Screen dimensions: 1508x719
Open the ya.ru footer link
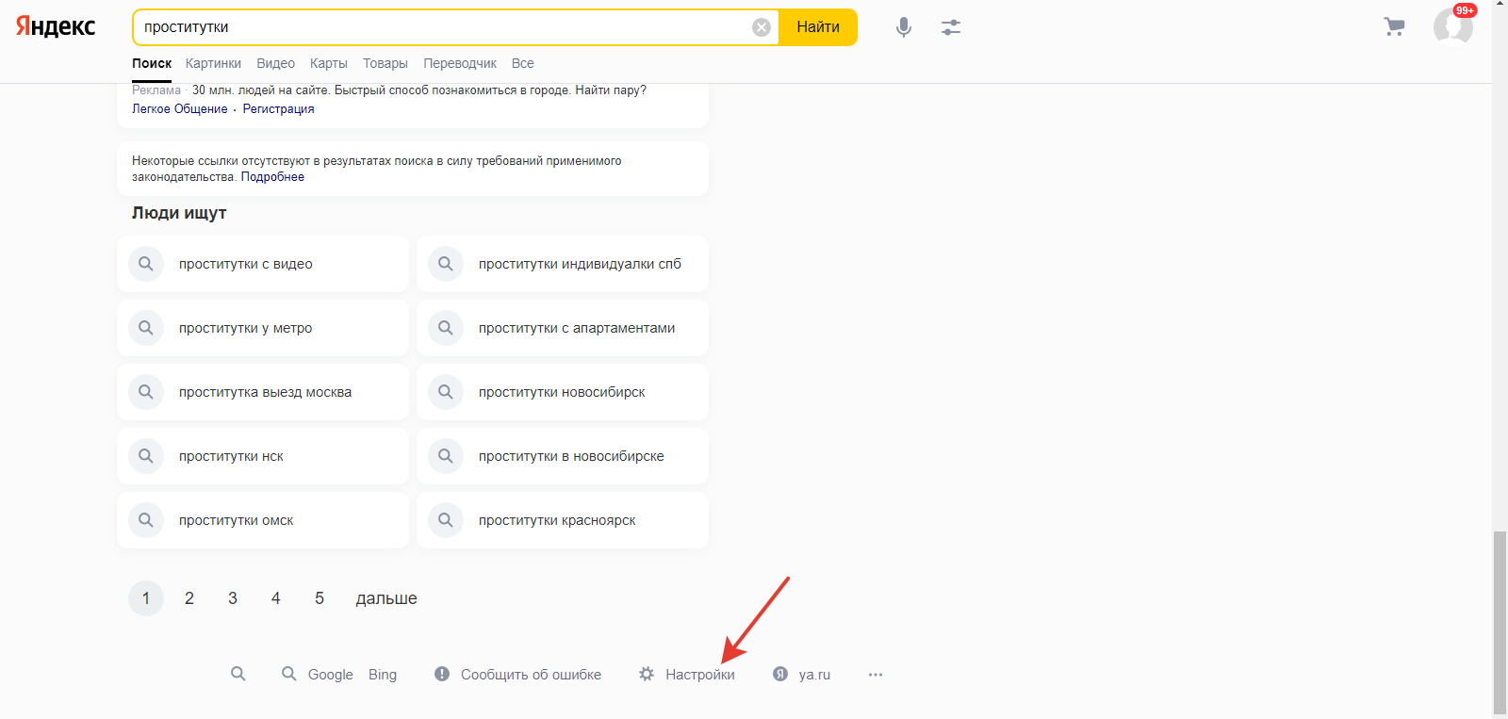pyautogui.click(x=813, y=675)
